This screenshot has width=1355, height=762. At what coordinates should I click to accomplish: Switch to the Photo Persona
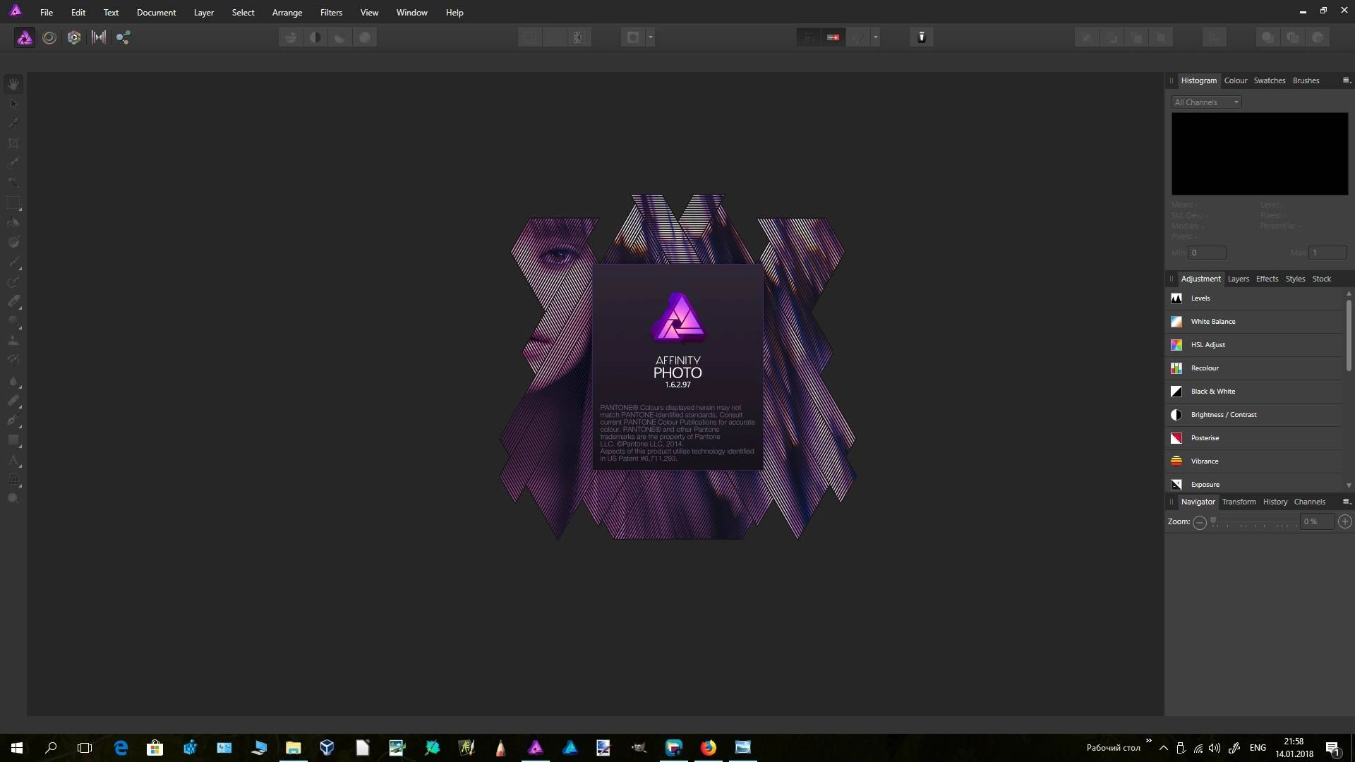tap(25, 37)
